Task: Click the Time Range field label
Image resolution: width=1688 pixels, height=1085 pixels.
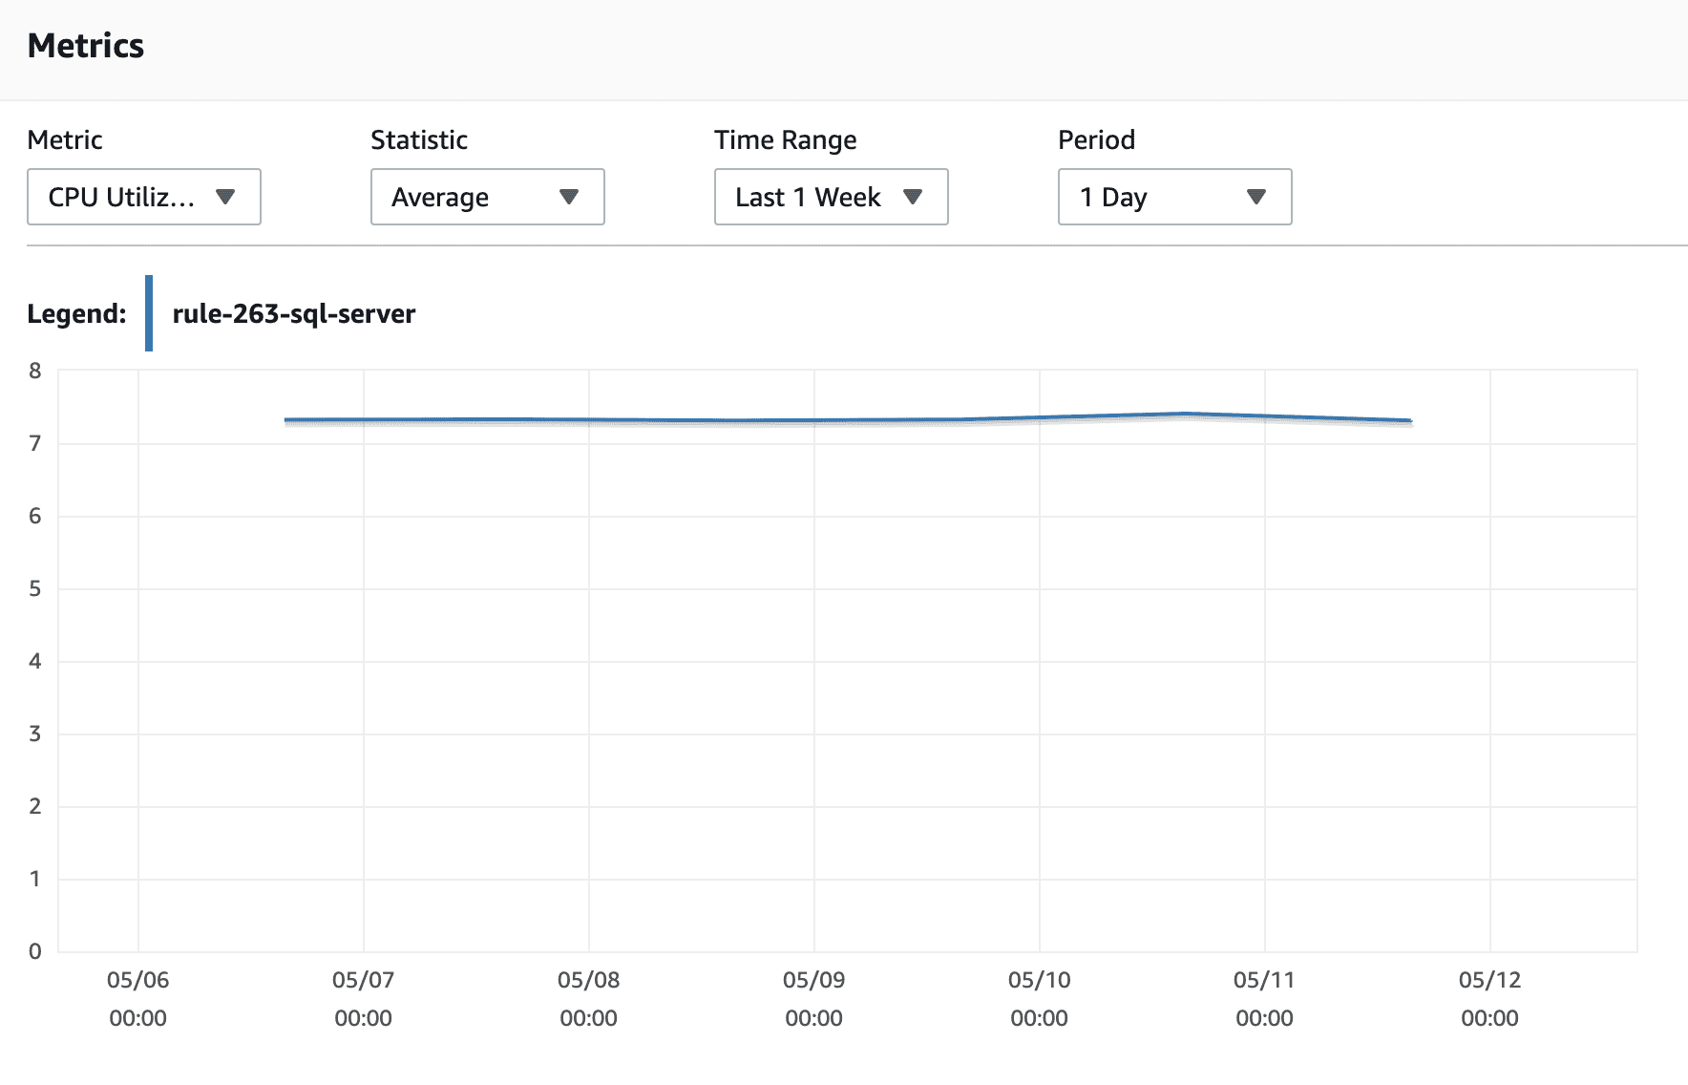Action: (786, 140)
